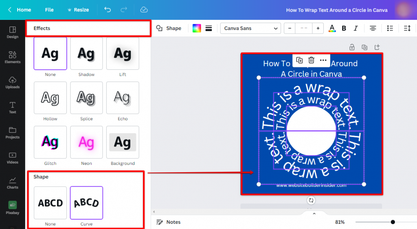Select the None text effect
417x229 pixels.
pos(50,54)
